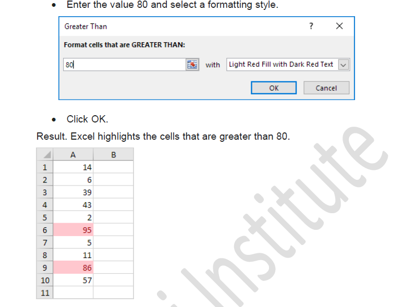Select Light Red Fill with Dark Red Text box
Image resolution: width=415 pixels, height=307 pixels.
tap(282, 65)
